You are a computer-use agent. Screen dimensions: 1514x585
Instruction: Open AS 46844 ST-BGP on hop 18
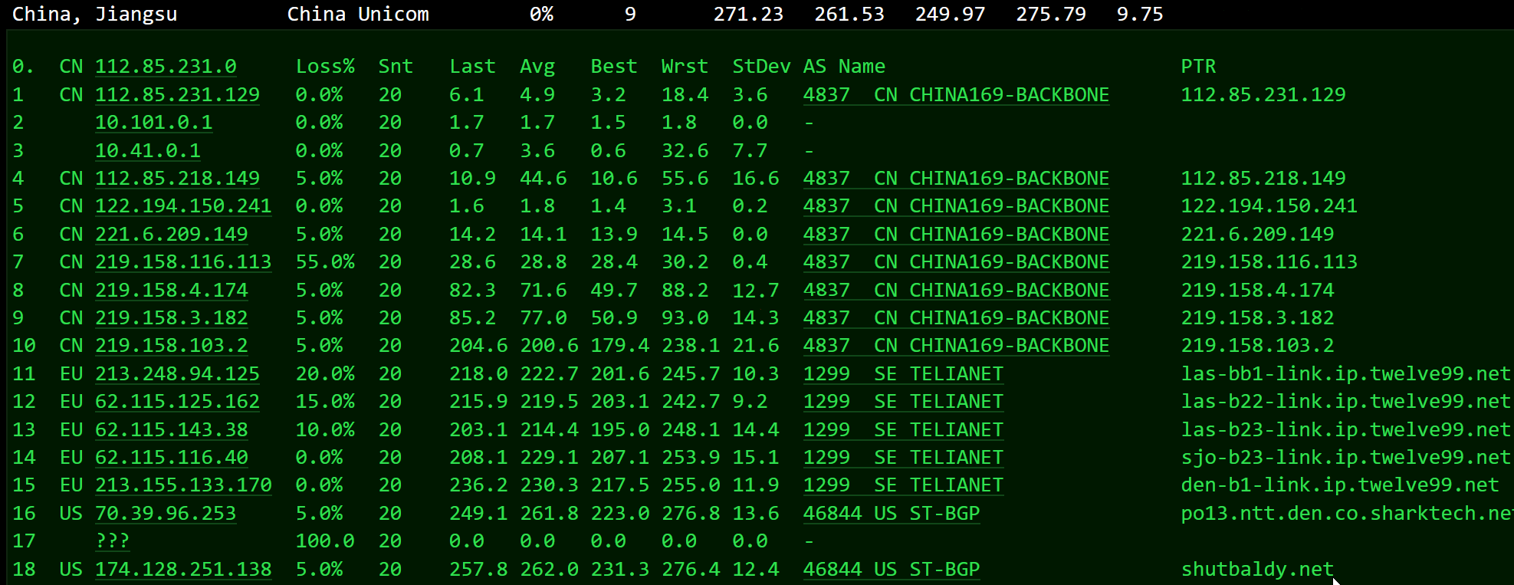(x=892, y=569)
